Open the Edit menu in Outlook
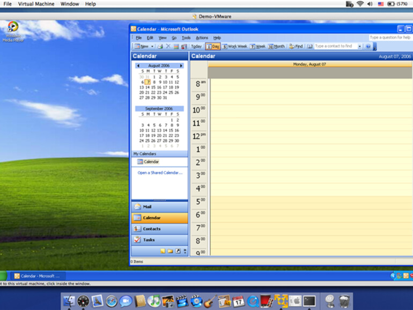The image size is (413, 310). tap(150, 38)
